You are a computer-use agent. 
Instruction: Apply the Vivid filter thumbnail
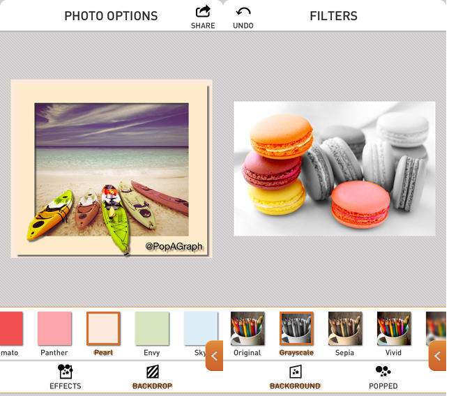[x=394, y=328]
